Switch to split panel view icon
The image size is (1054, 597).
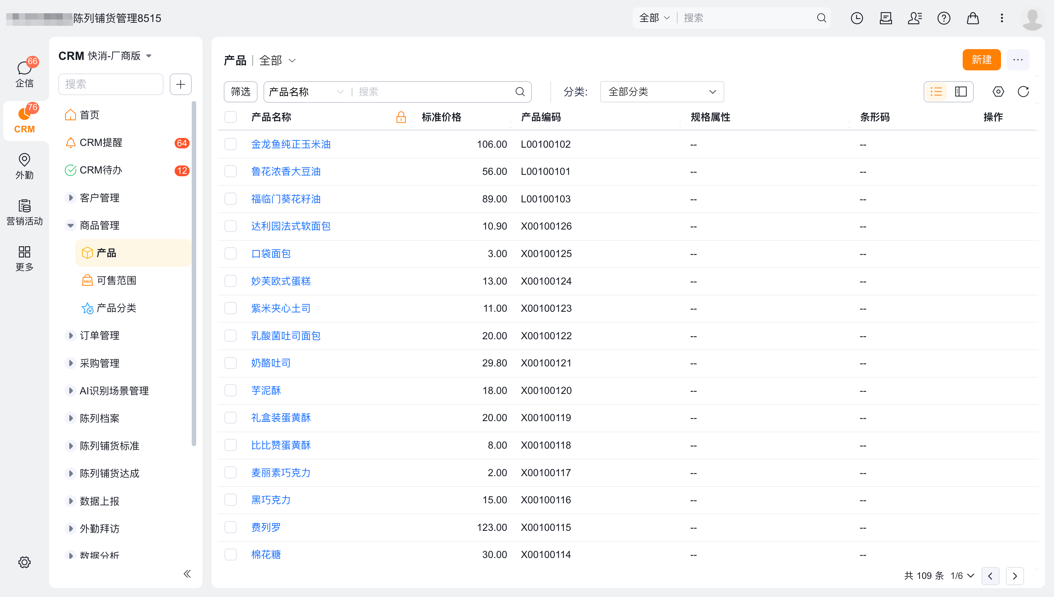click(961, 92)
